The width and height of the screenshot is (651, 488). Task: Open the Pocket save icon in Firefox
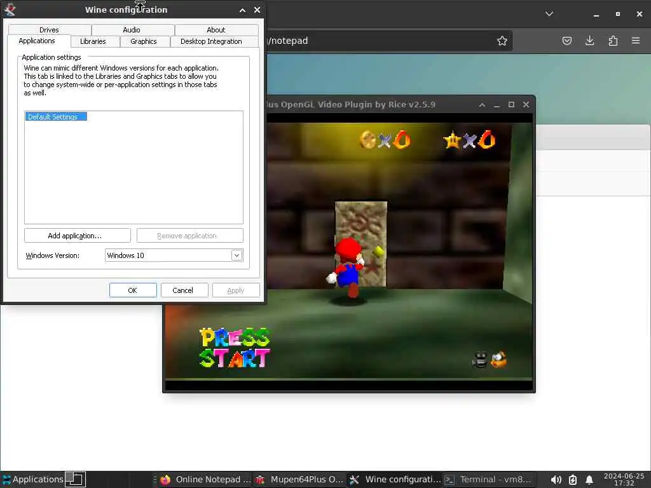point(566,41)
